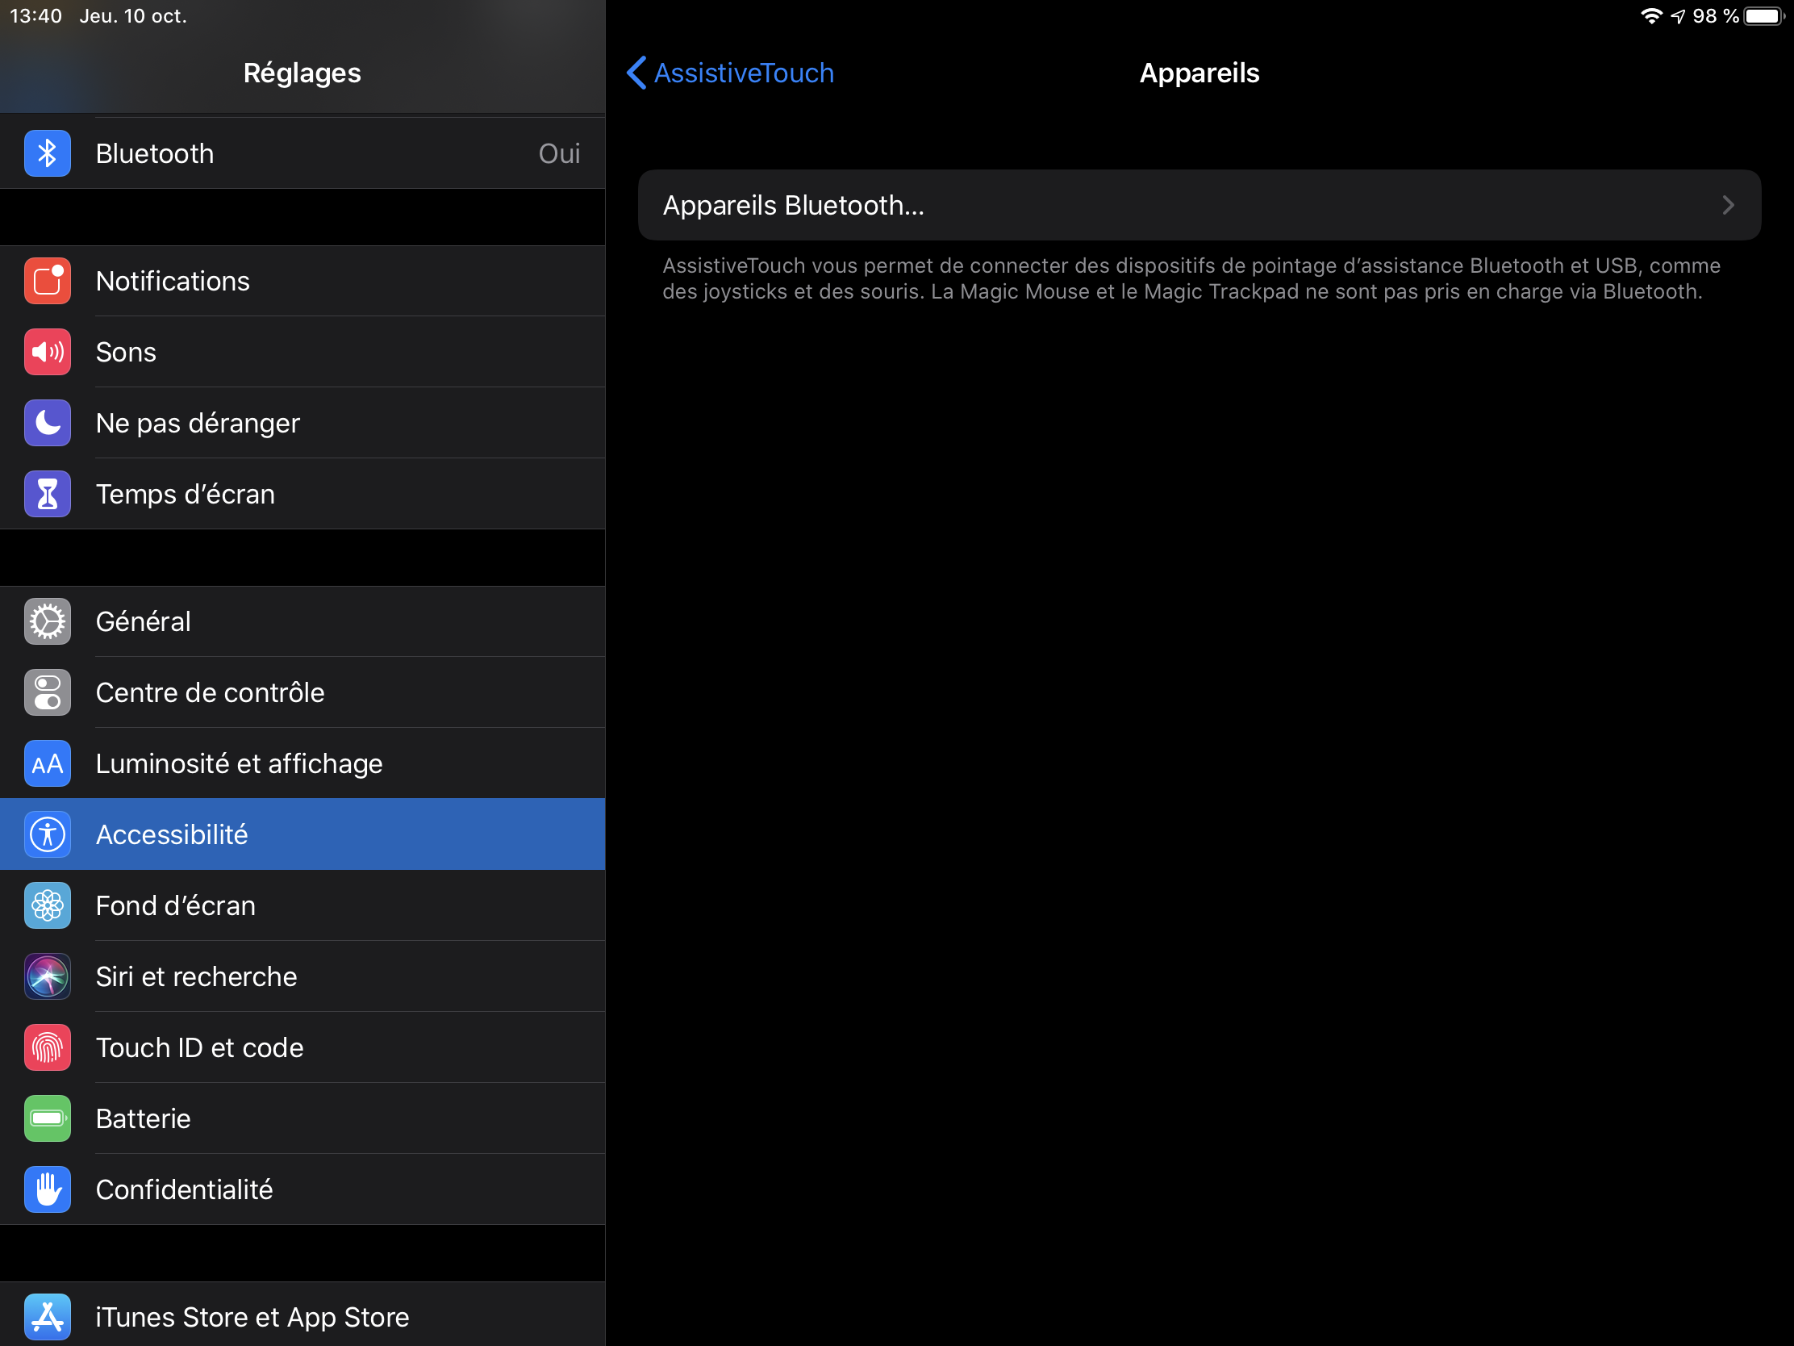The width and height of the screenshot is (1794, 1346).
Task: Go back via AssistiveTouch chevron
Action: (x=636, y=73)
